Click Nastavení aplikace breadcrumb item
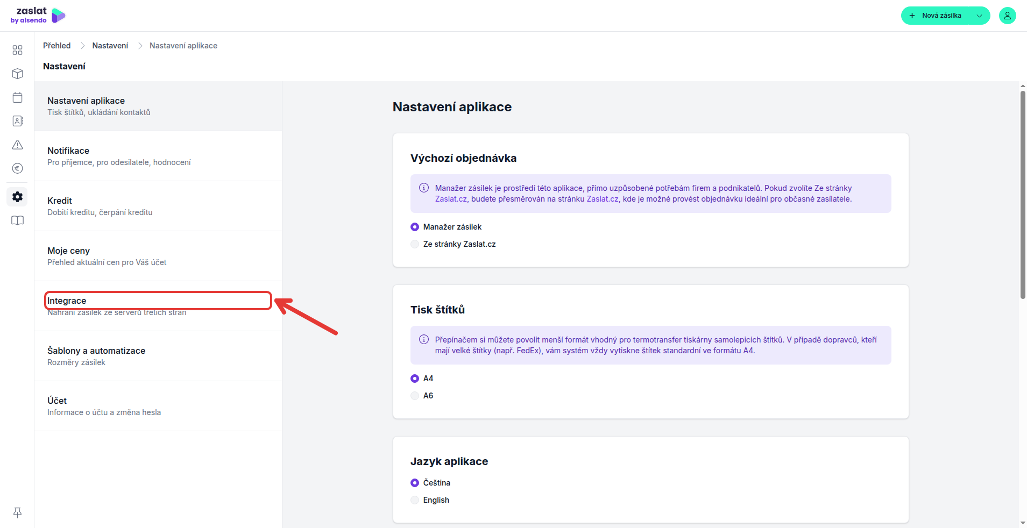This screenshot has width=1027, height=528. (183, 46)
